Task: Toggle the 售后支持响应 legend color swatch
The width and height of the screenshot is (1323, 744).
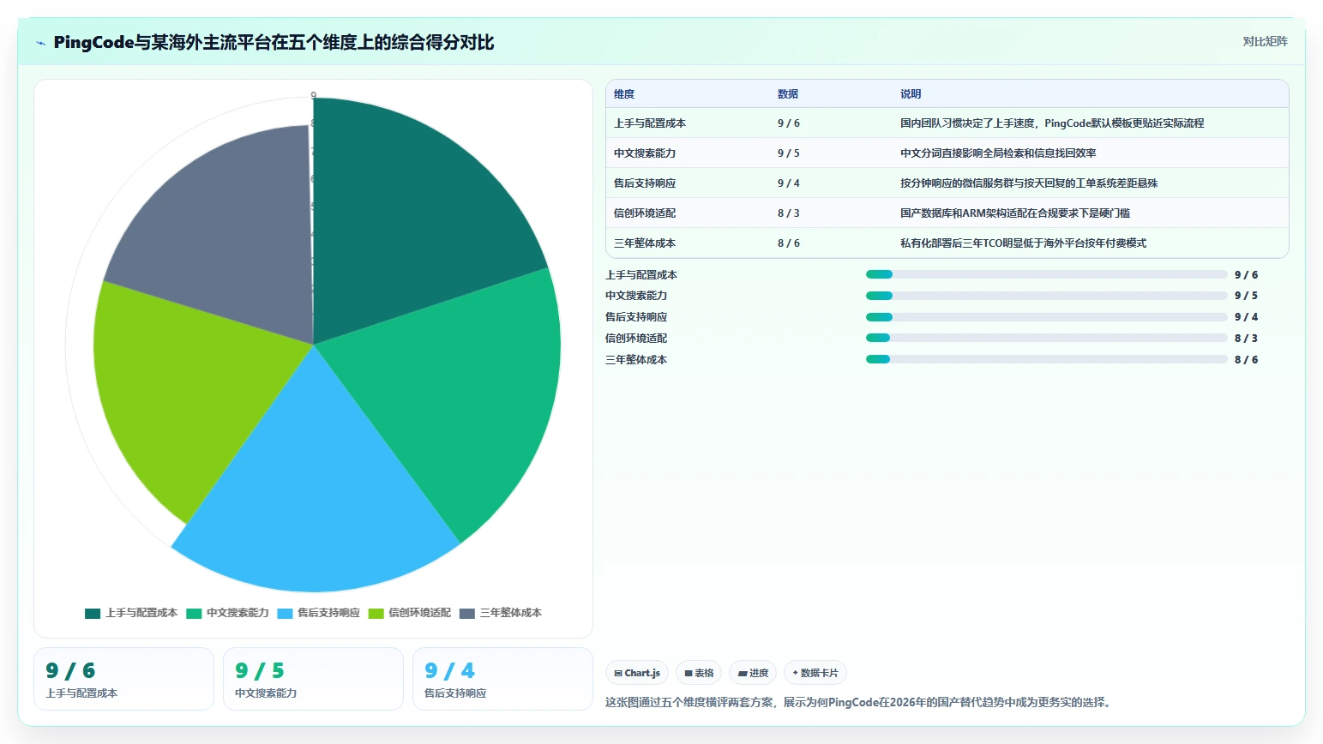Action: point(285,613)
